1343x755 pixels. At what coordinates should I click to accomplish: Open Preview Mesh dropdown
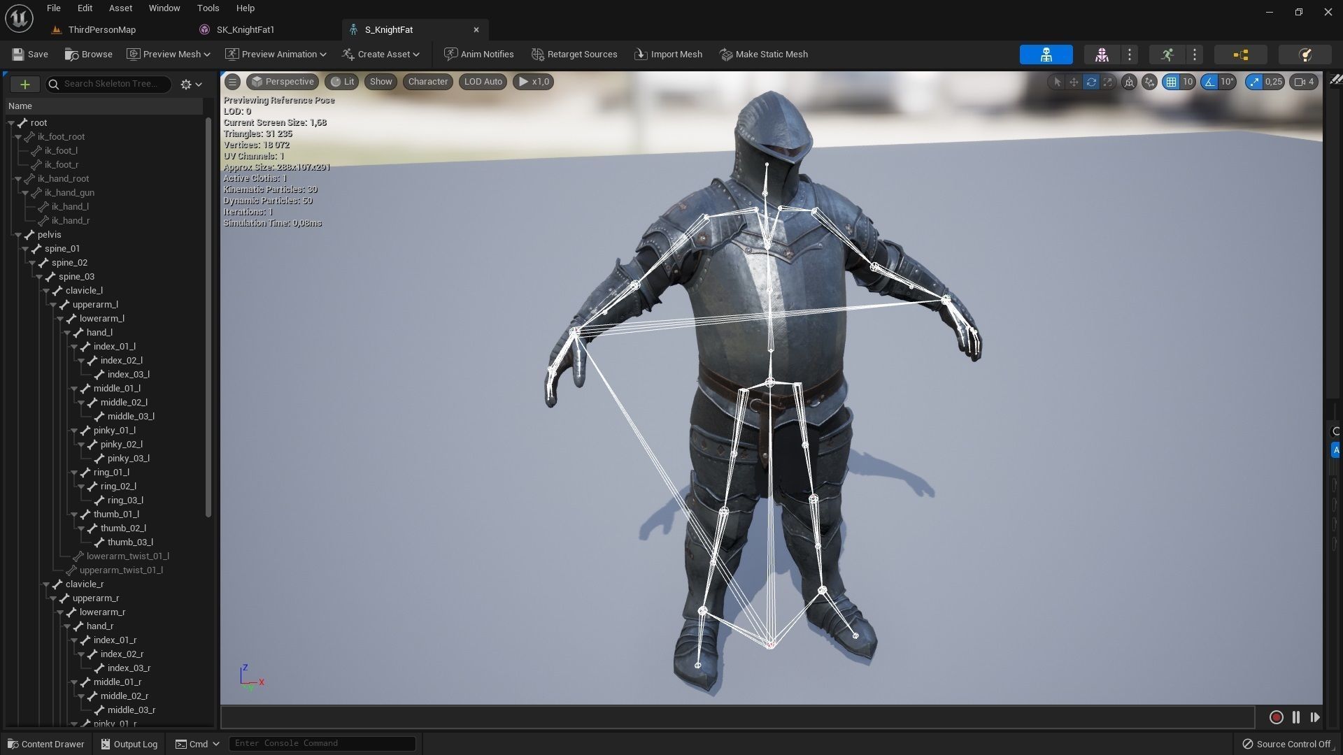tap(168, 55)
